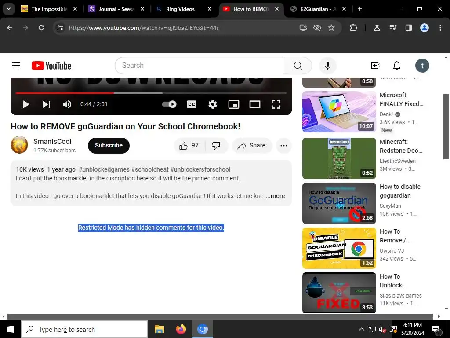The image size is (450, 338).
Task: Open the YouTube guide hamburger menu
Action: point(16,66)
